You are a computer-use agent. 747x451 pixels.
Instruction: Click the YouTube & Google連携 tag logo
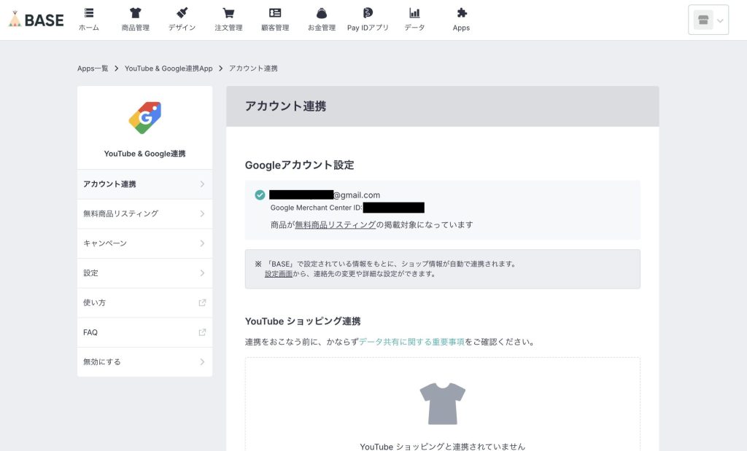point(145,117)
